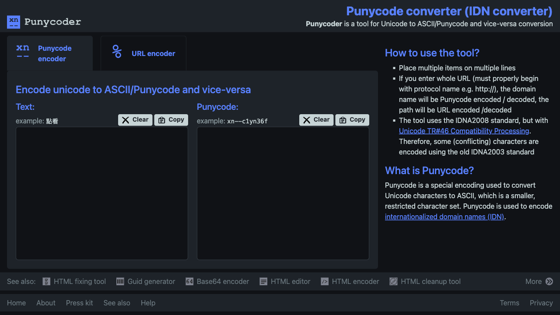Click the HTML fixing tool icon
The height and width of the screenshot is (315, 560).
tap(46, 282)
